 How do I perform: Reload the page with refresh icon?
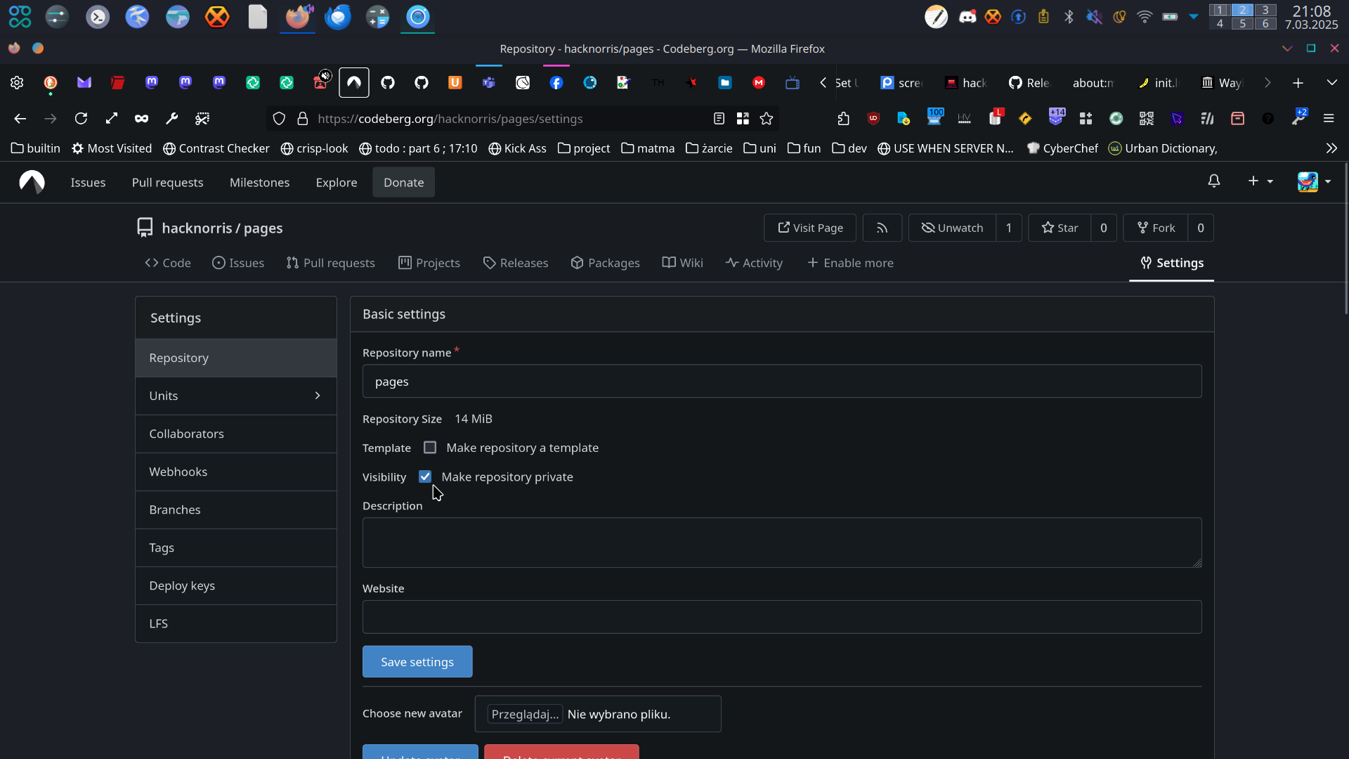pos(81,119)
